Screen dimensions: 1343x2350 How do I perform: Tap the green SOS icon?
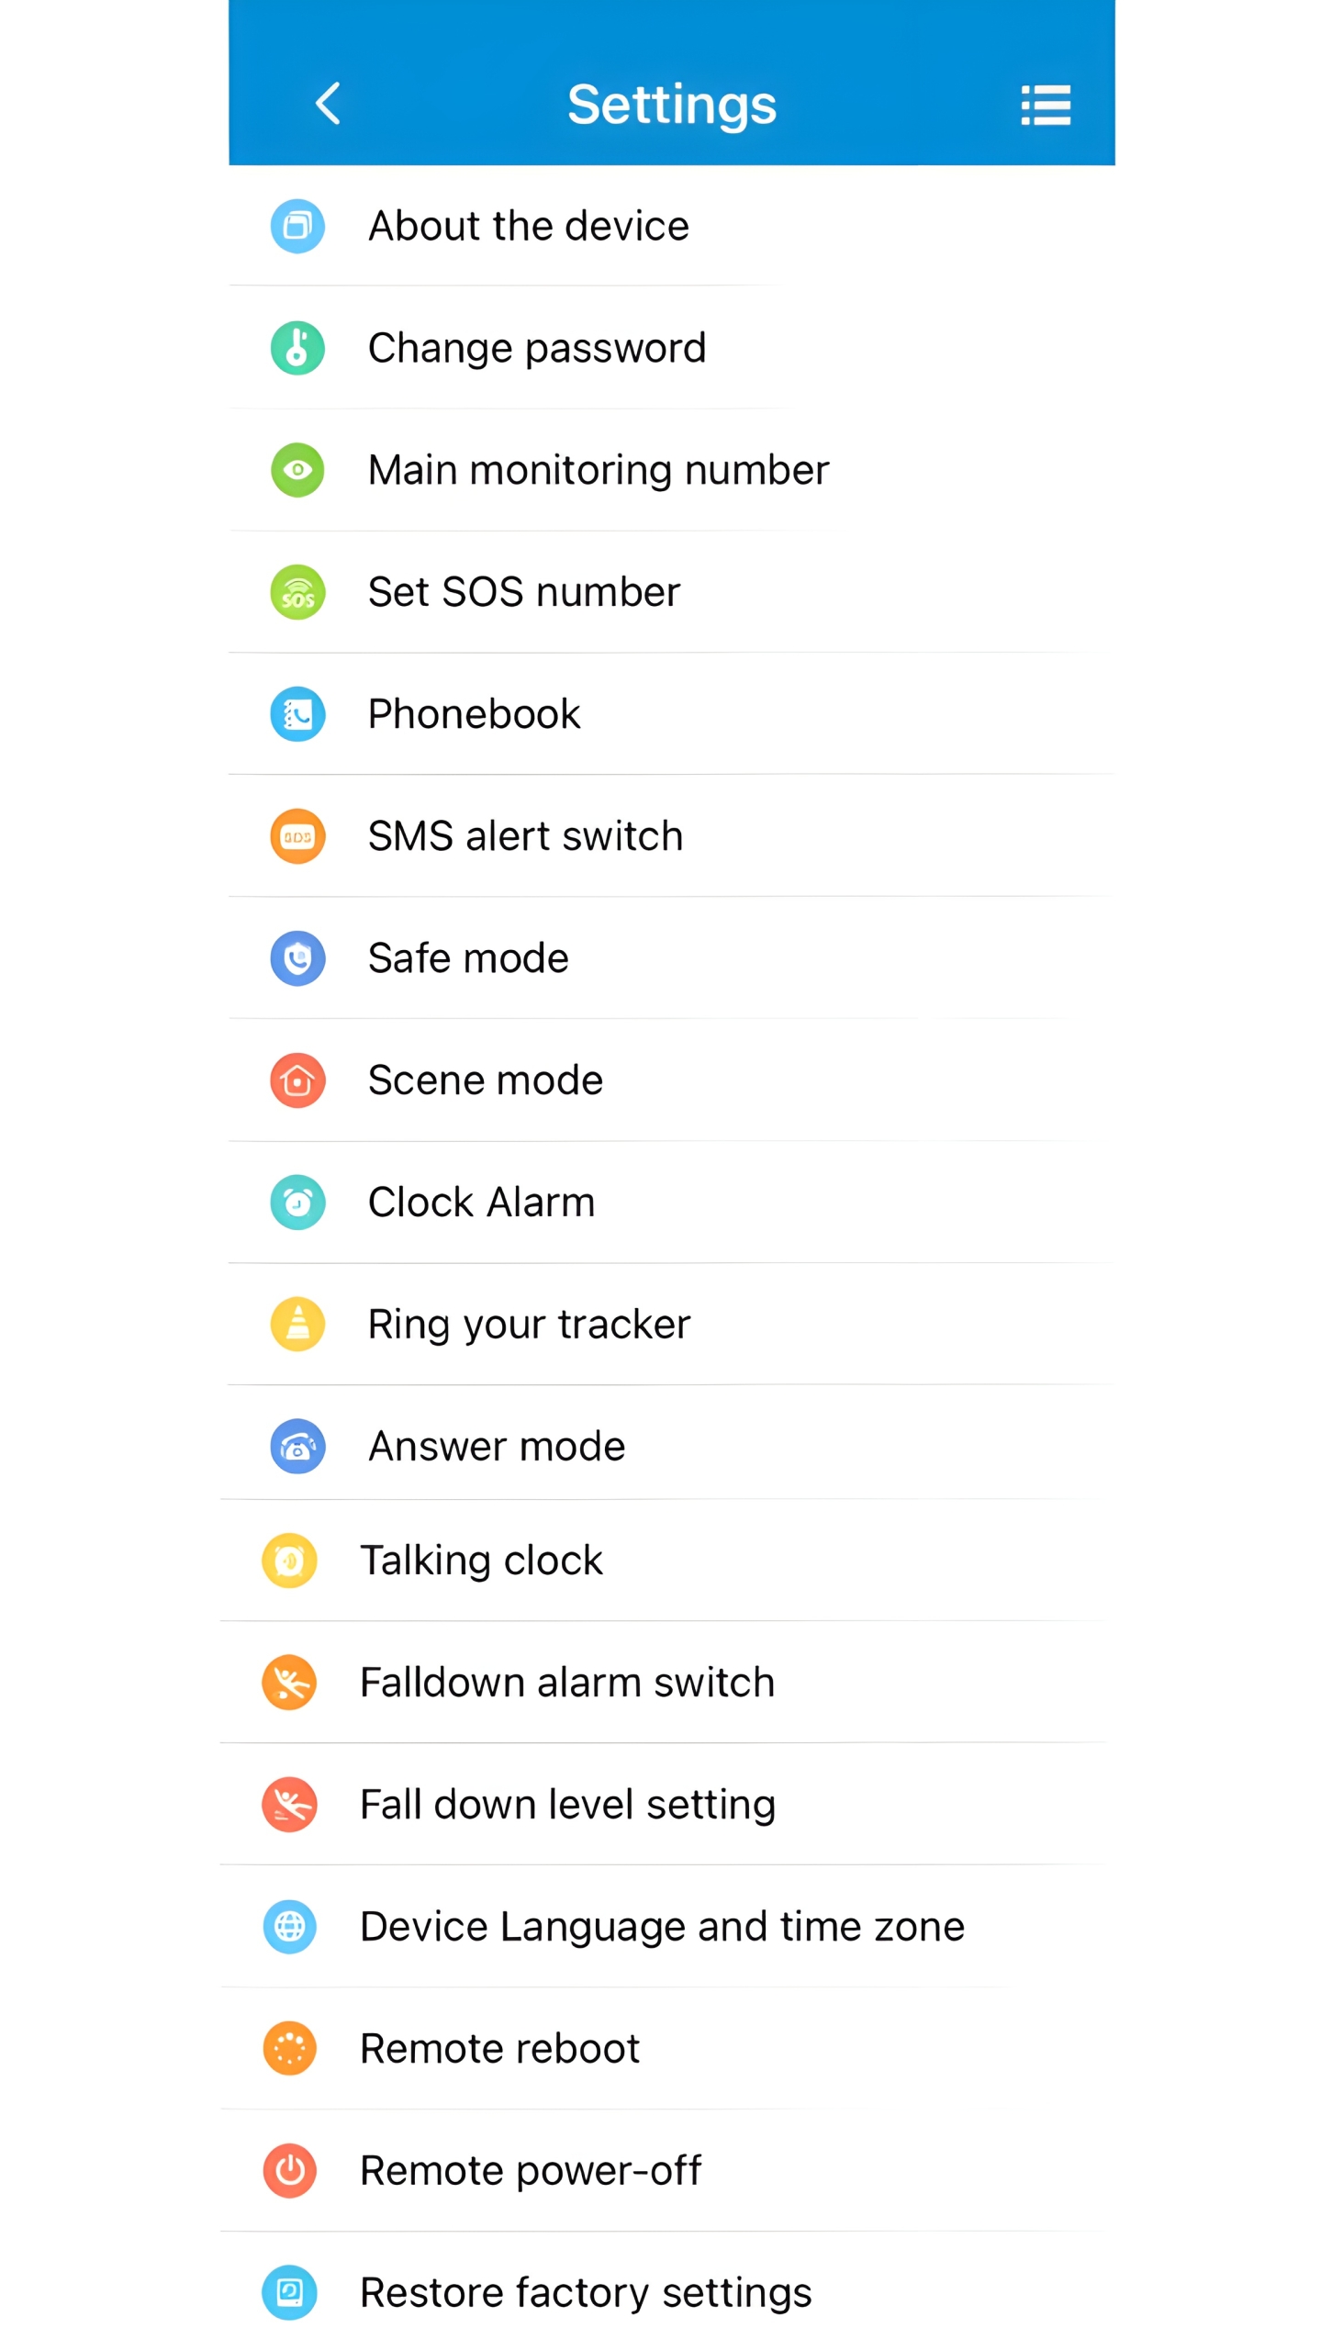pyautogui.click(x=297, y=592)
